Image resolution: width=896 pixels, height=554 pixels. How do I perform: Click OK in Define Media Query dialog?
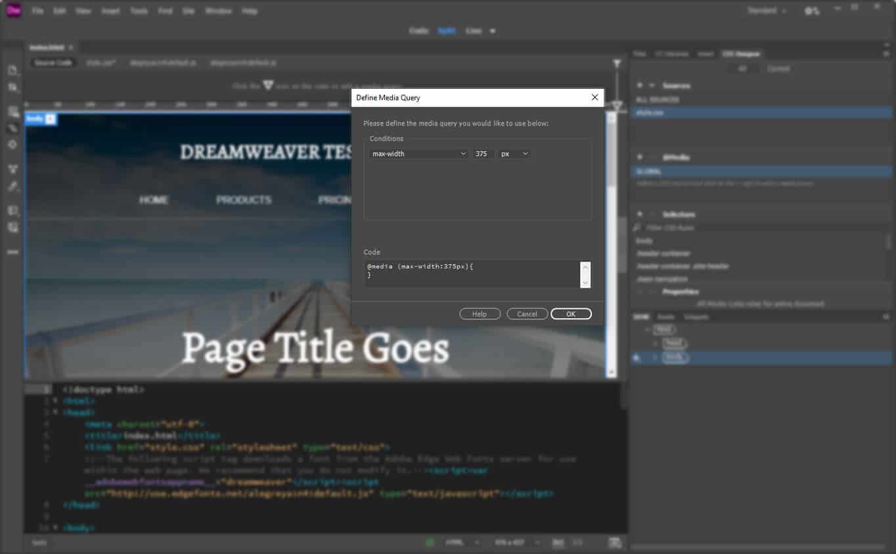[x=571, y=314]
